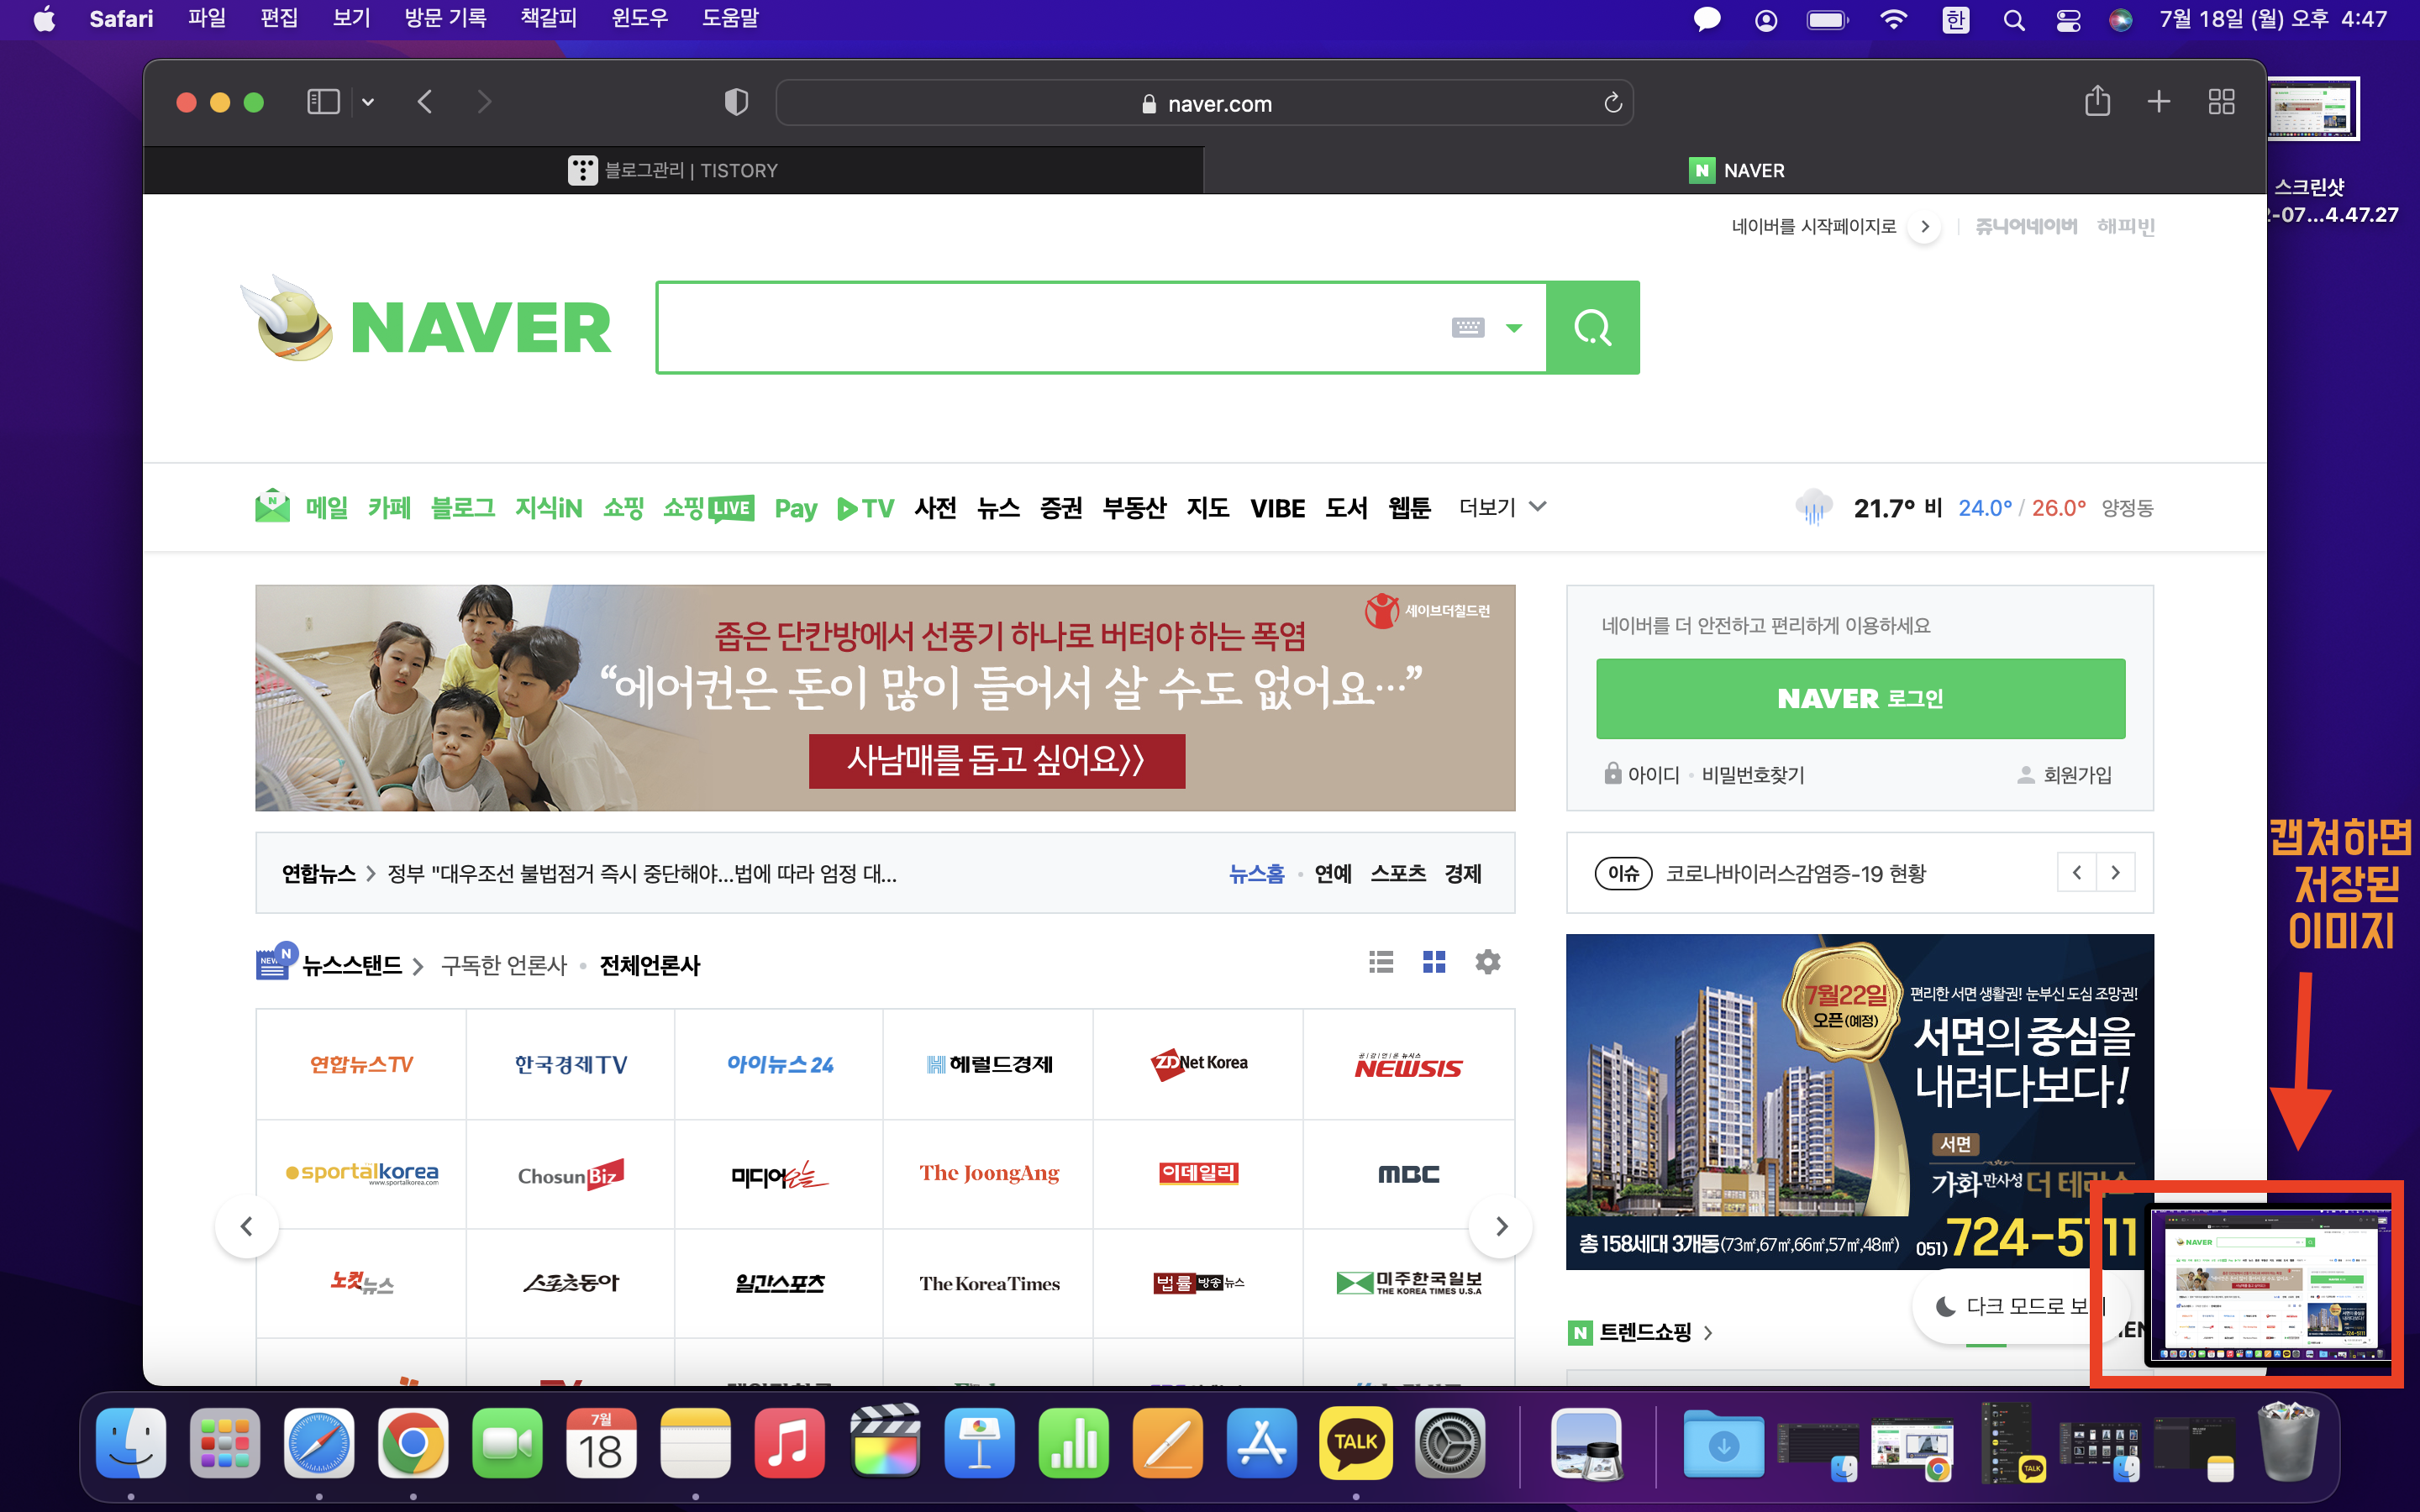Go to previous newsstand page arrow
This screenshot has height=1512, width=2420.
pyautogui.click(x=247, y=1226)
